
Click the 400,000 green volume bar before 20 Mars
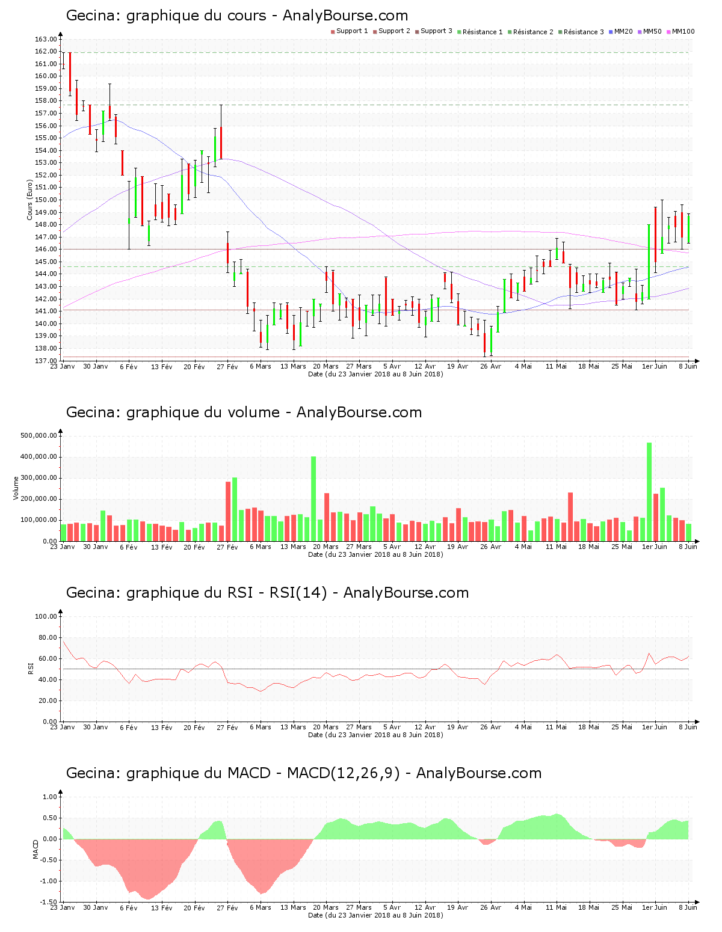click(313, 499)
